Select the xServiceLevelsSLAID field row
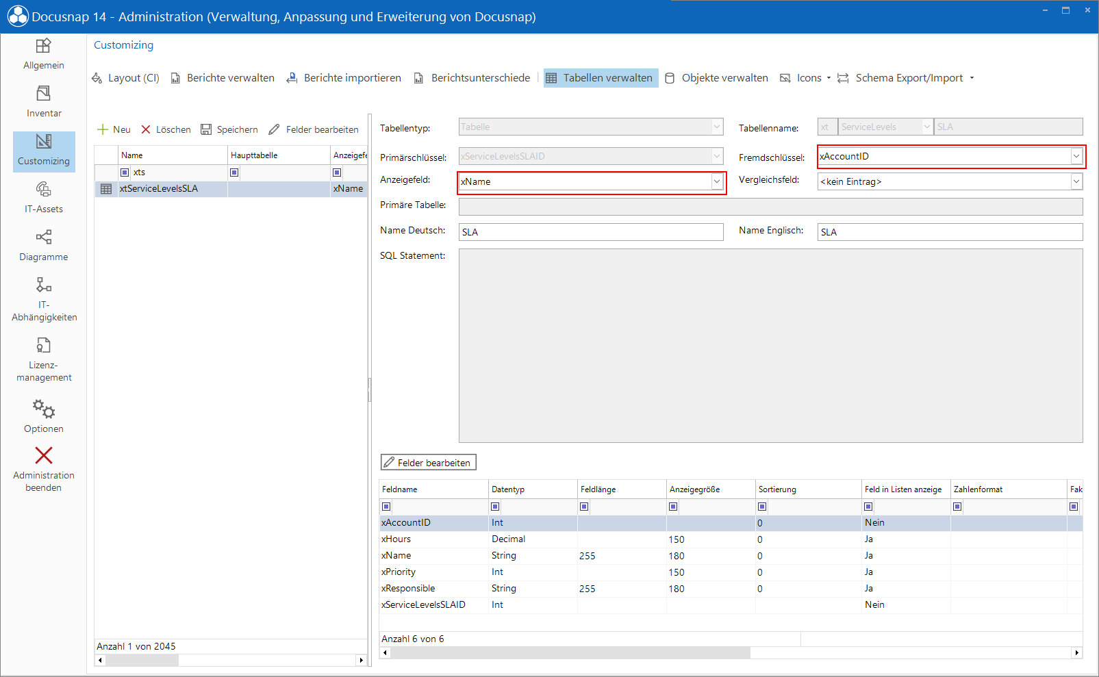This screenshot has width=1099, height=677. point(731,605)
